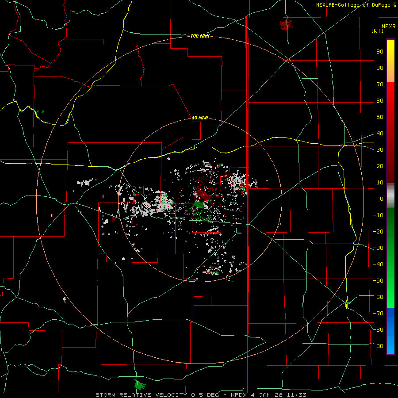Click the positive 90 scale label
Screen dimensions: 398x398
(x=380, y=52)
